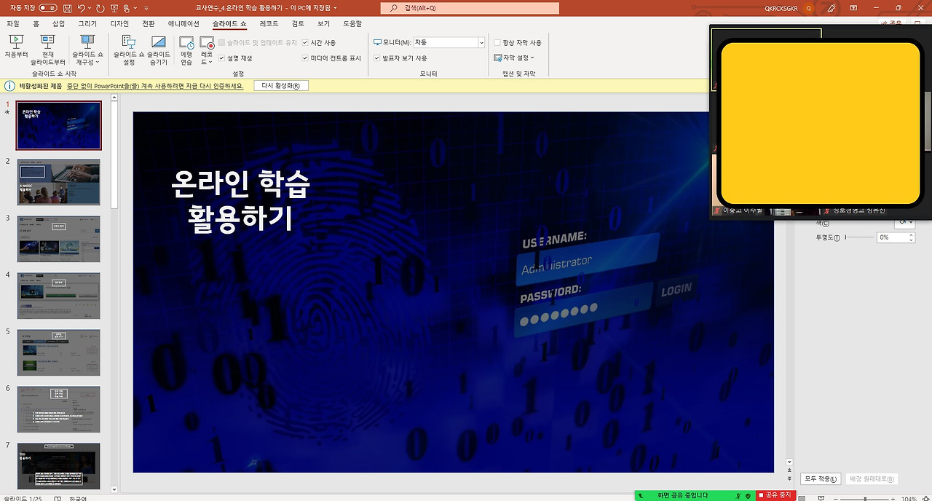Select slide 2 thumbnail
The image size is (932, 501).
pyautogui.click(x=59, y=183)
